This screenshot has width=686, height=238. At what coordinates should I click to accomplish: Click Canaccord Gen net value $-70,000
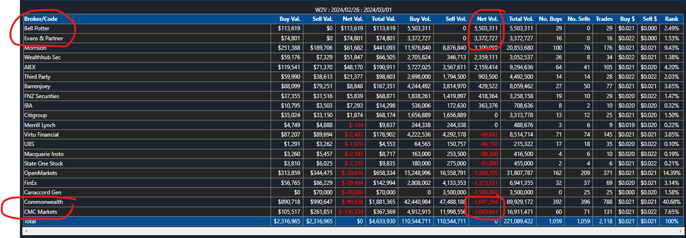(352, 192)
